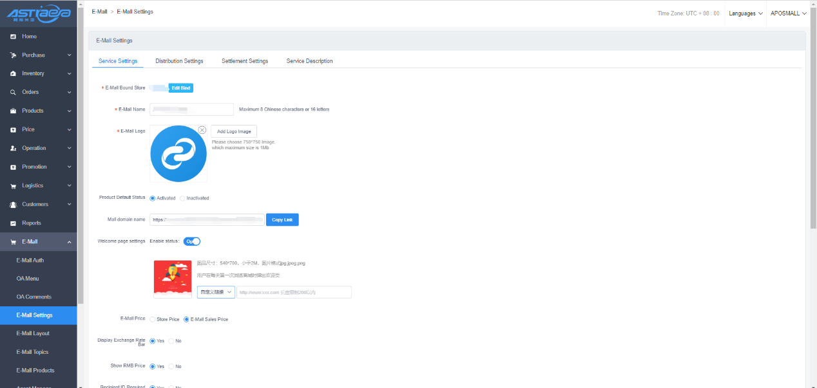The image size is (817, 388).
Task: Open the Settlement Settings tab
Action: point(245,61)
